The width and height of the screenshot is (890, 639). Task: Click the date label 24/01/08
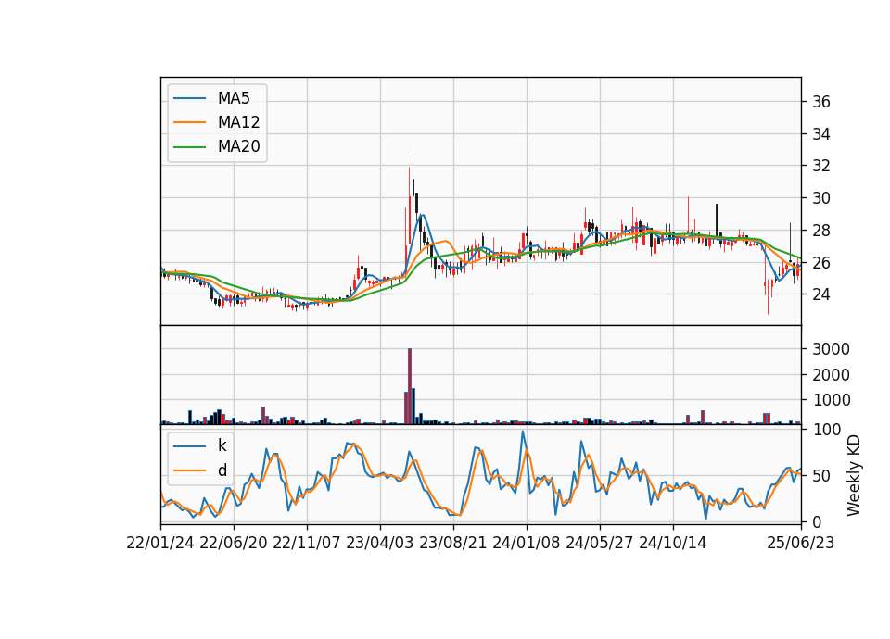click(x=527, y=544)
